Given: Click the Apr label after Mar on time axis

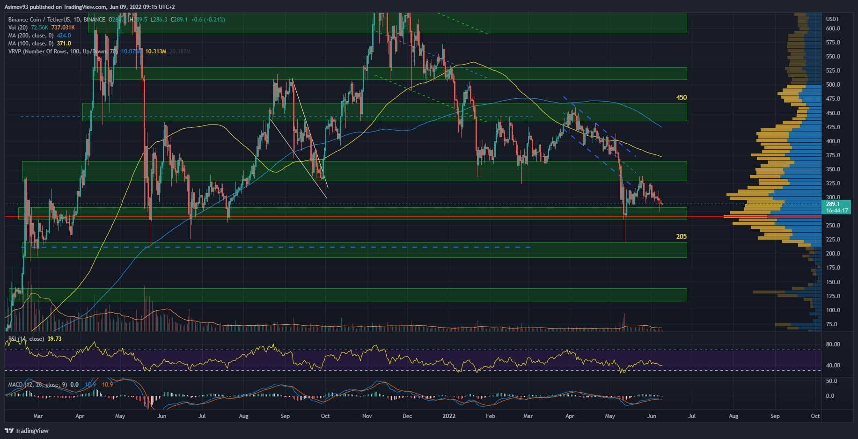Looking at the screenshot, I should (80, 416).
